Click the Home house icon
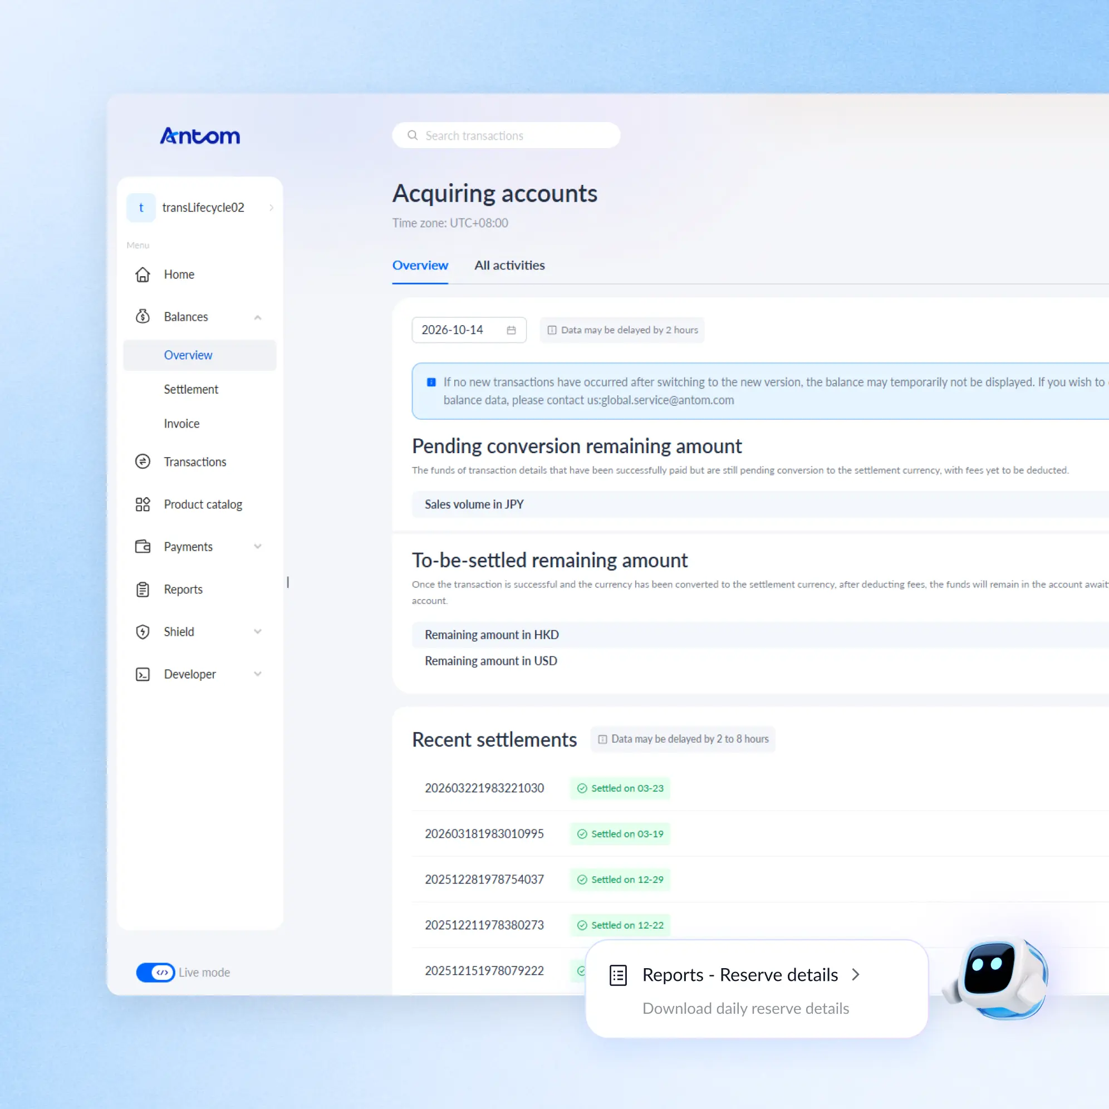 click(x=143, y=274)
